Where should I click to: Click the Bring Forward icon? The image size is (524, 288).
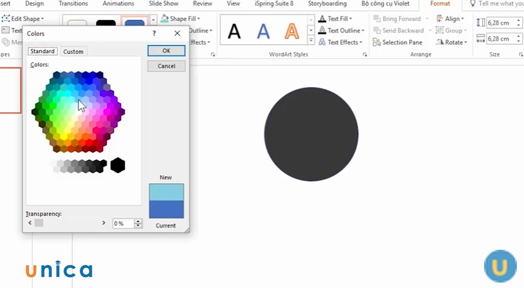(377, 19)
